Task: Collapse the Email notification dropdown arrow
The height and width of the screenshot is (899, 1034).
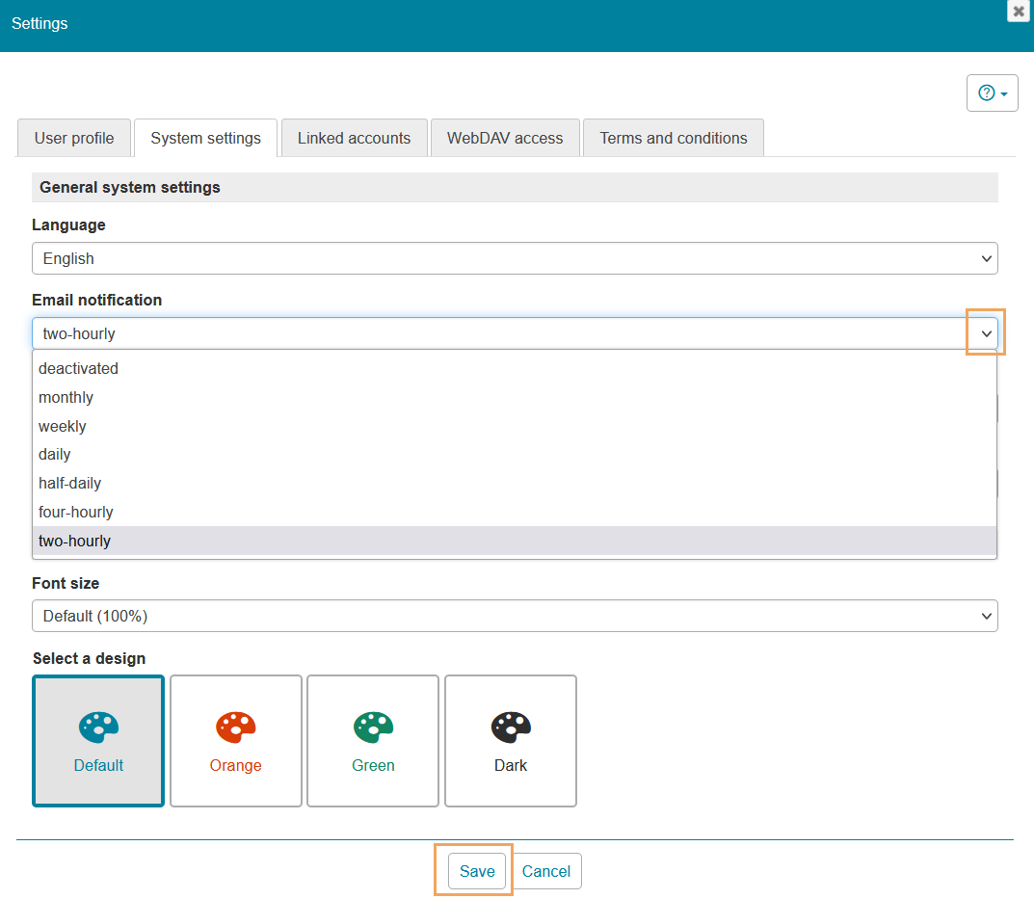Action: (986, 333)
